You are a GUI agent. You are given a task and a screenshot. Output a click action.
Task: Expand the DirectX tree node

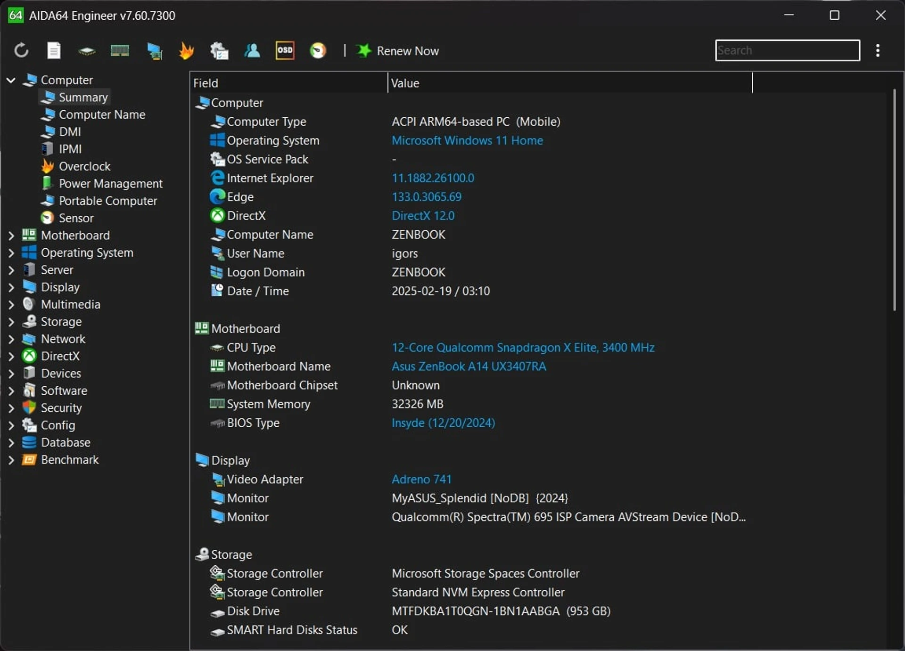[x=11, y=356]
